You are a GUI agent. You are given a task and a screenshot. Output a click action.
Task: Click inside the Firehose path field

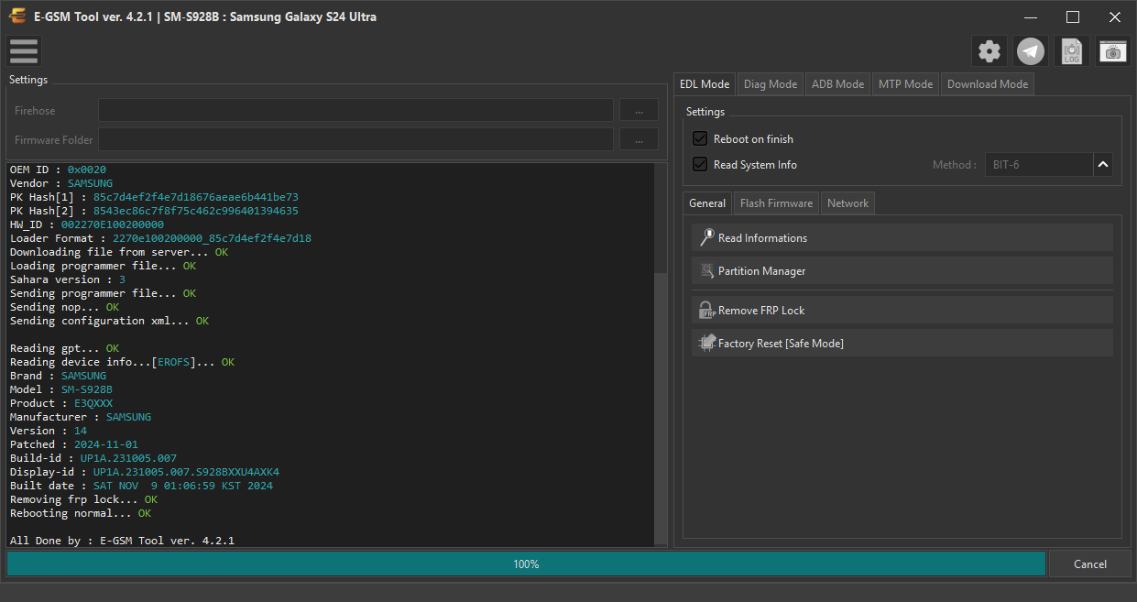pyautogui.click(x=356, y=110)
